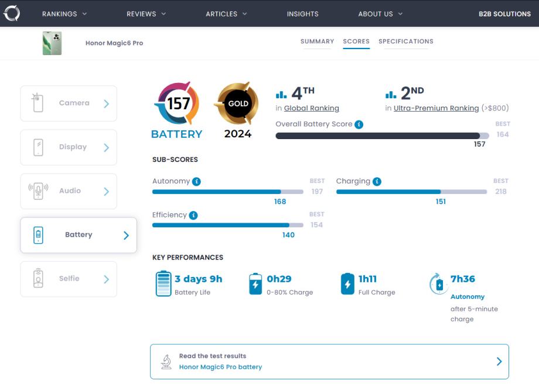539x384 pixels.
Task: Click the Selfie phone icon in sidebar
Action: click(38, 278)
